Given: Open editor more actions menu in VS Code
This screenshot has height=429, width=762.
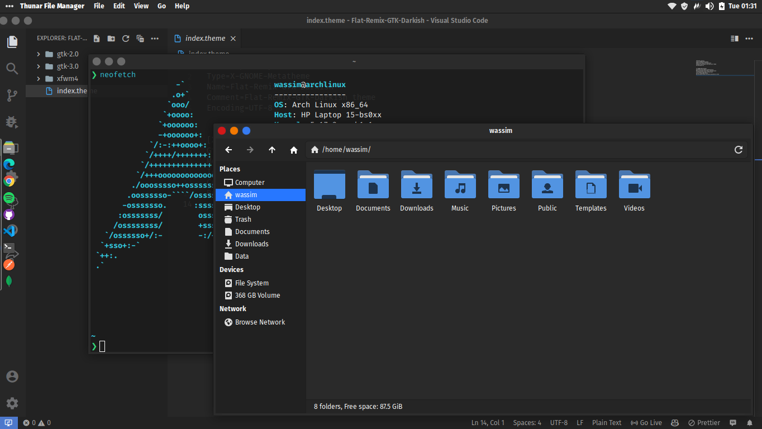Looking at the screenshot, I should 749,39.
